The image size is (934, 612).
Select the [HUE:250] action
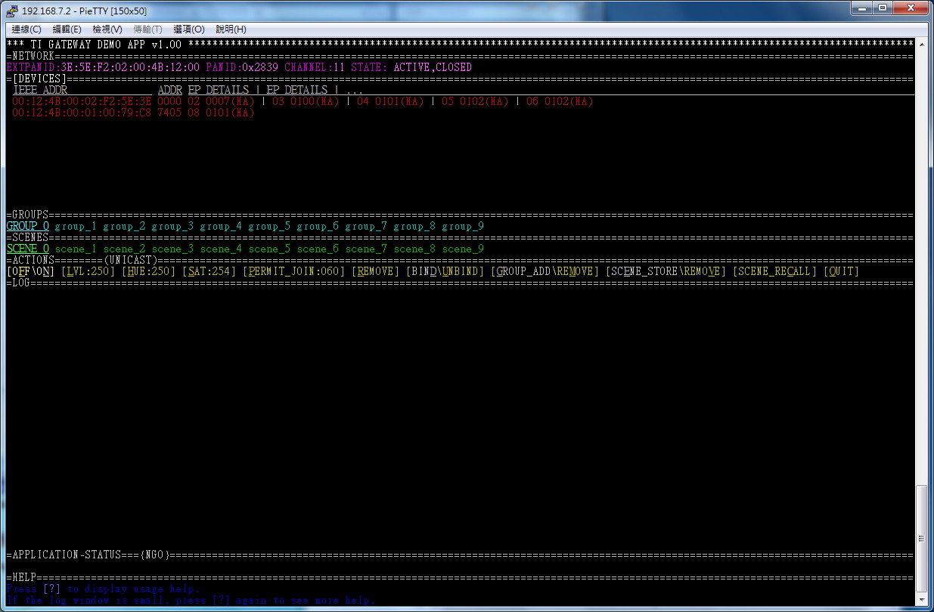coord(149,271)
